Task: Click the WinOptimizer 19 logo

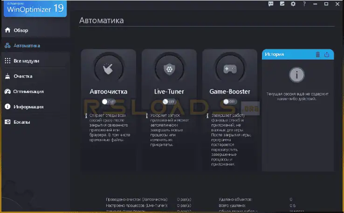Action: [x=33, y=8]
